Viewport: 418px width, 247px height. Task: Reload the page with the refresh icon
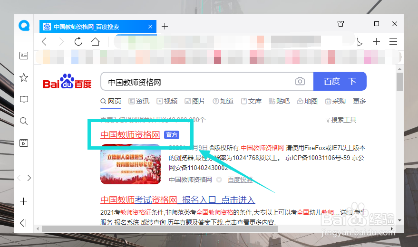(x=78, y=42)
